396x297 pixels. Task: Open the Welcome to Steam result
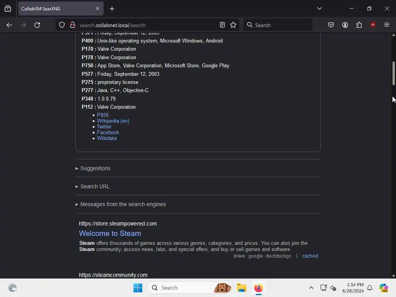110,233
